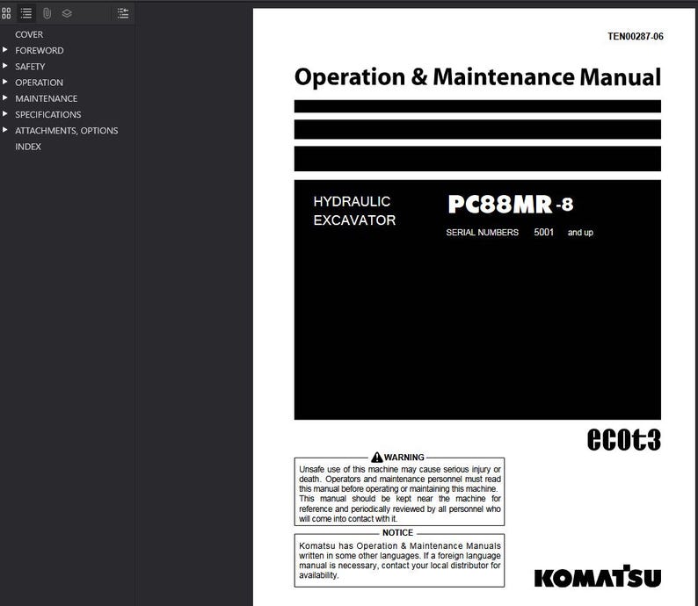Jump to INDEX in the outline
The width and height of the screenshot is (698, 606).
tap(28, 147)
